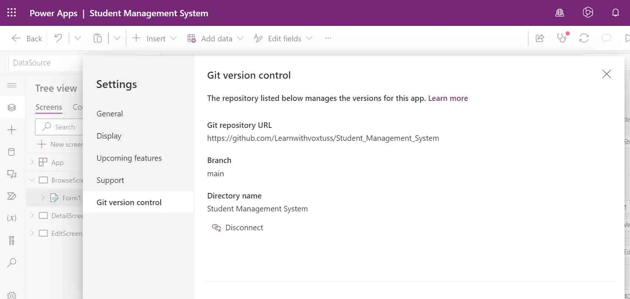
Task: Open the more commands ellipsis
Action: coord(328,38)
